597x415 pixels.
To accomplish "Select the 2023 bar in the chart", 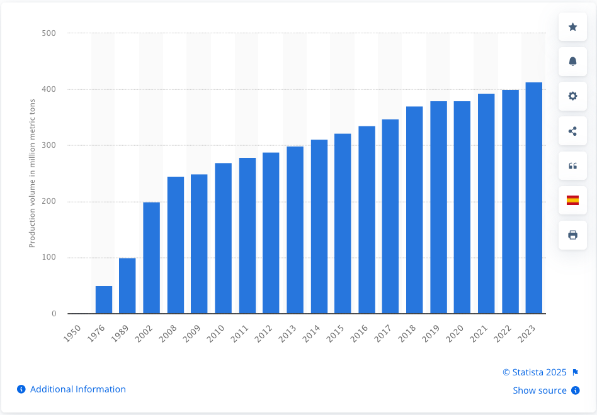I will pyautogui.click(x=534, y=198).
